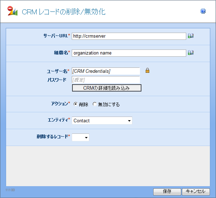The image size is (216, 198).
Task: Click the book icon beside サーバーURL field
Action: (x=191, y=36)
